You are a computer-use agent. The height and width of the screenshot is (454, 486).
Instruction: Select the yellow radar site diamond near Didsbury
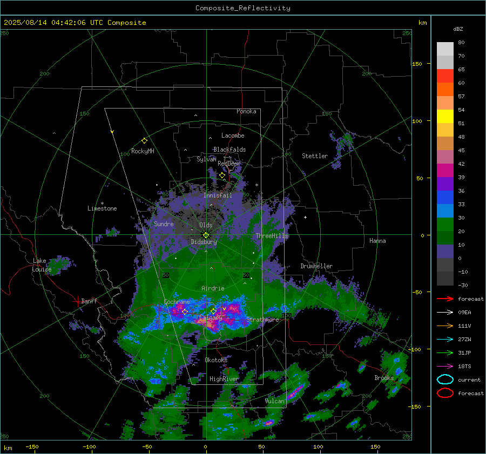pyautogui.click(x=206, y=235)
